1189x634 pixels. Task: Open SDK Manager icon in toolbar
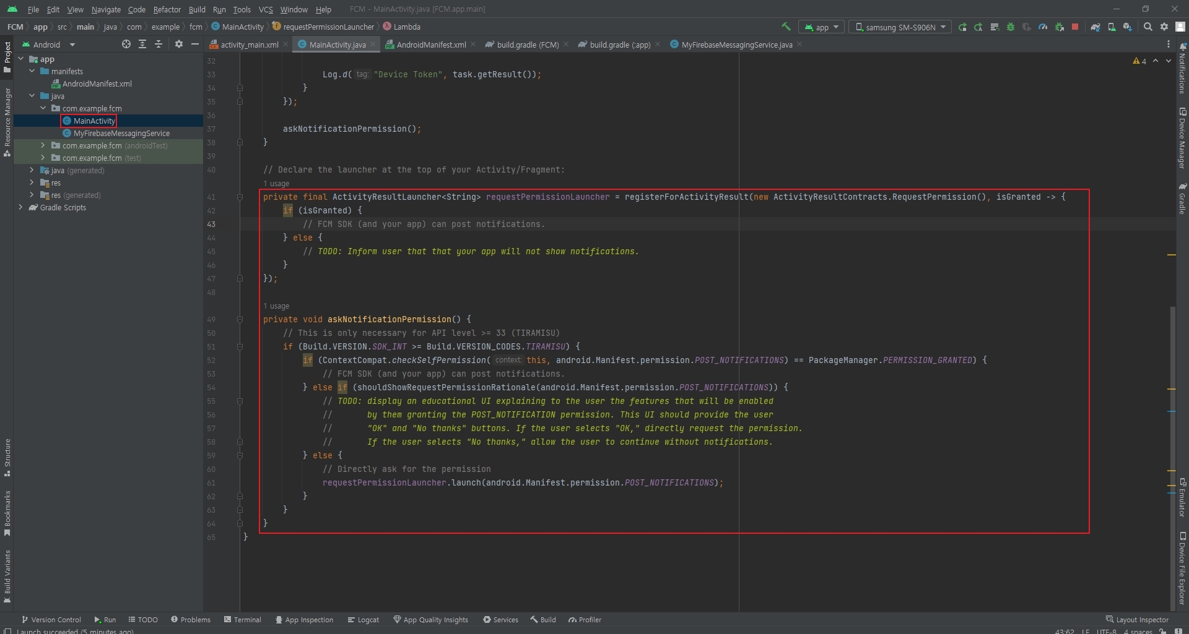pos(1128,27)
